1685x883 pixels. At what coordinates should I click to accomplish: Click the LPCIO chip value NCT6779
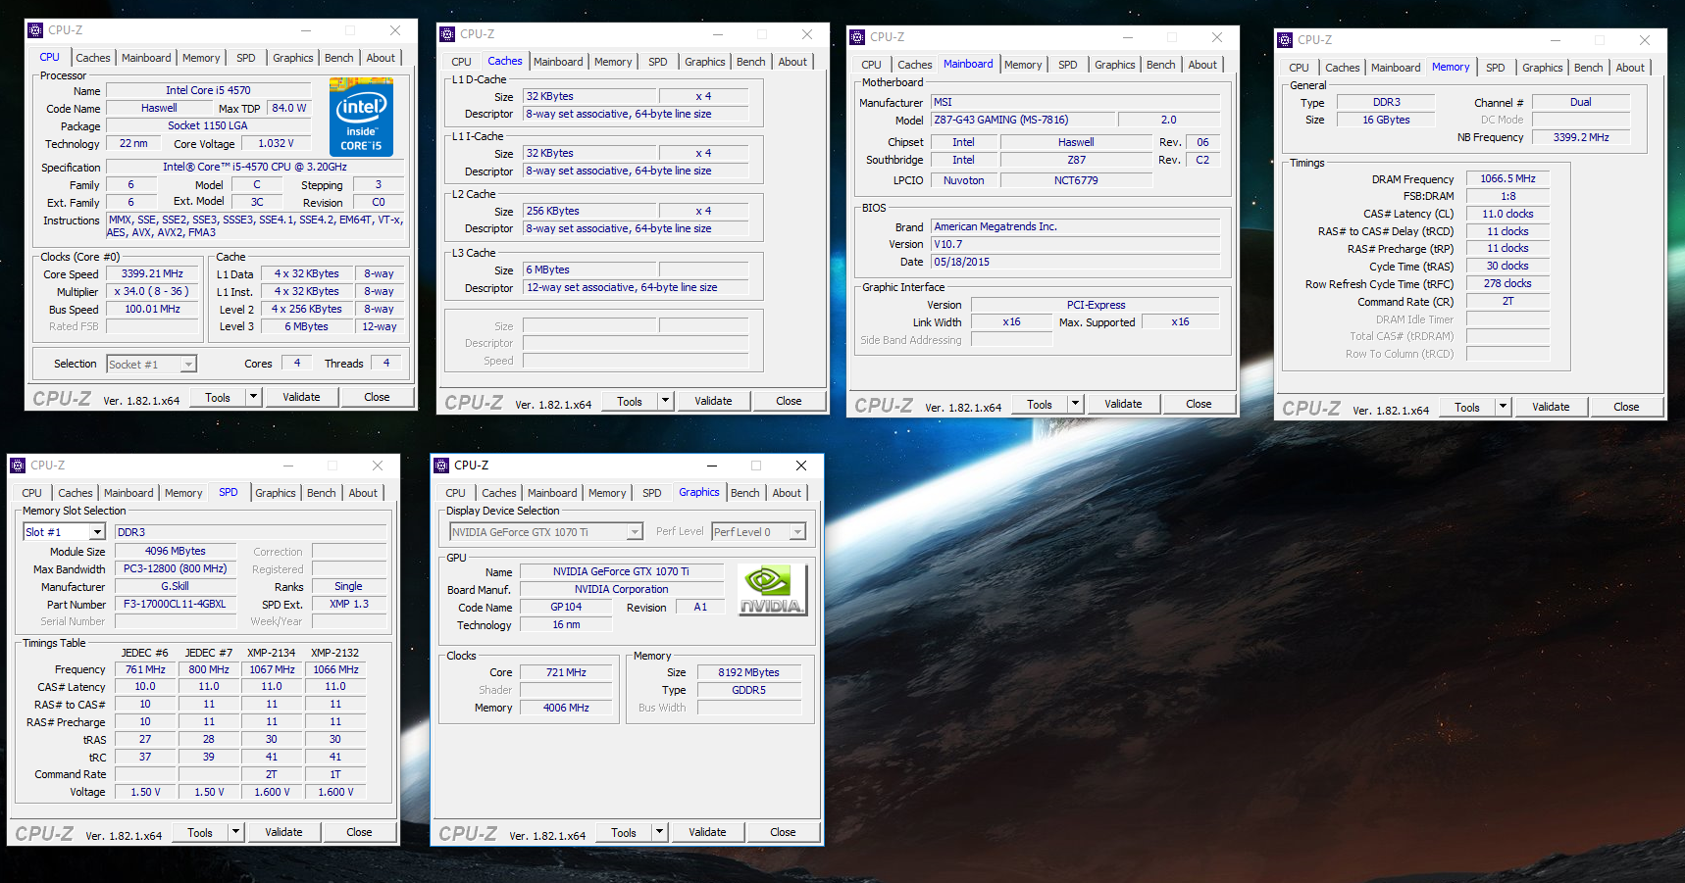1076,180
